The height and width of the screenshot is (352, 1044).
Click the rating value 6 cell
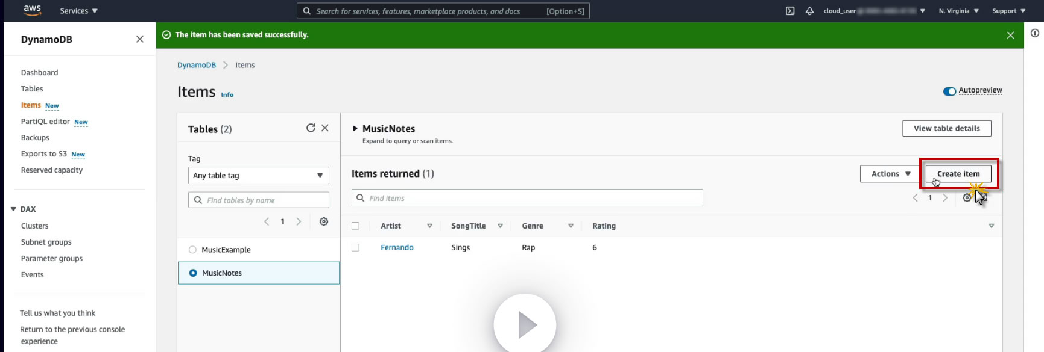[x=595, y=248]
